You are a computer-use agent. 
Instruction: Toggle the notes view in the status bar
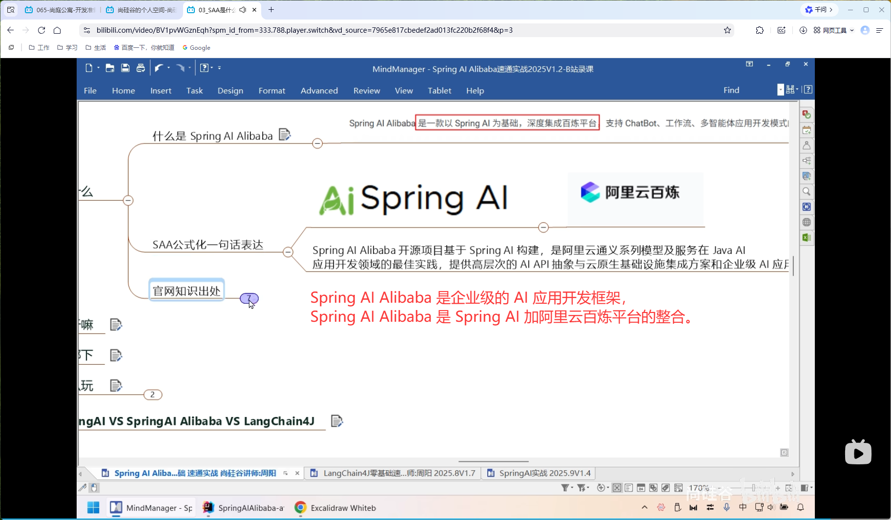tap(628, 488)
